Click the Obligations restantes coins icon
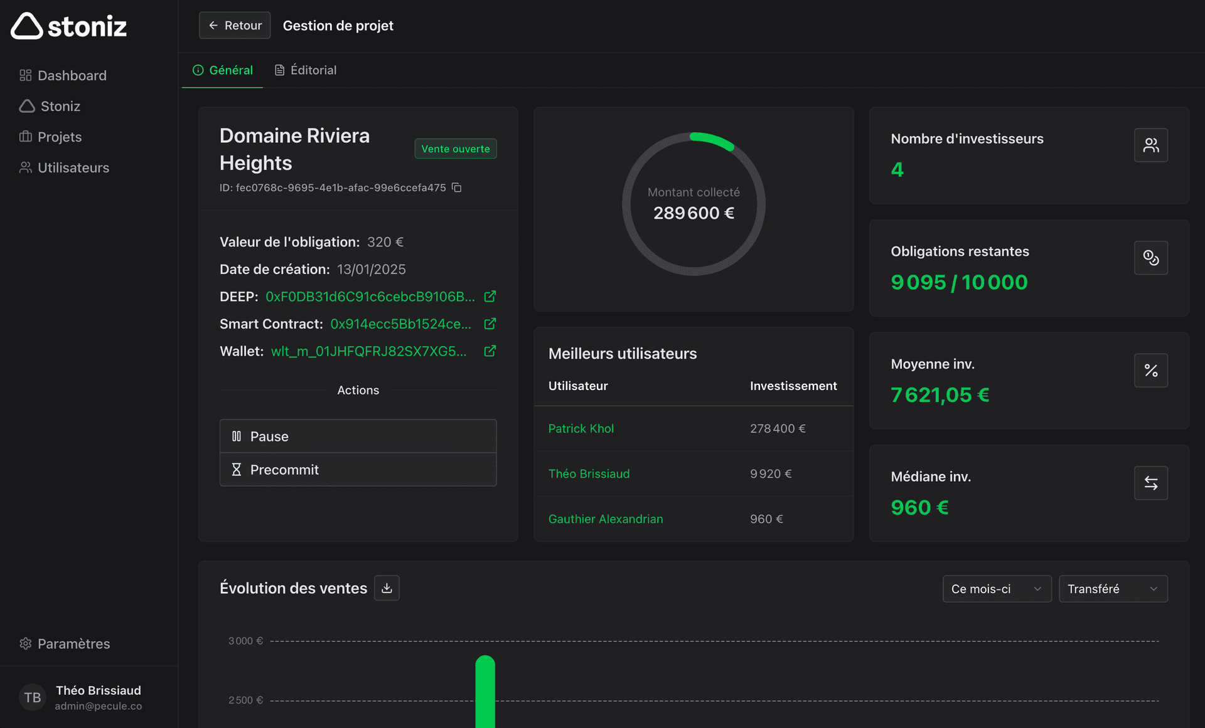Viewport: 1205px width, 728px height. click(1150, 258)
